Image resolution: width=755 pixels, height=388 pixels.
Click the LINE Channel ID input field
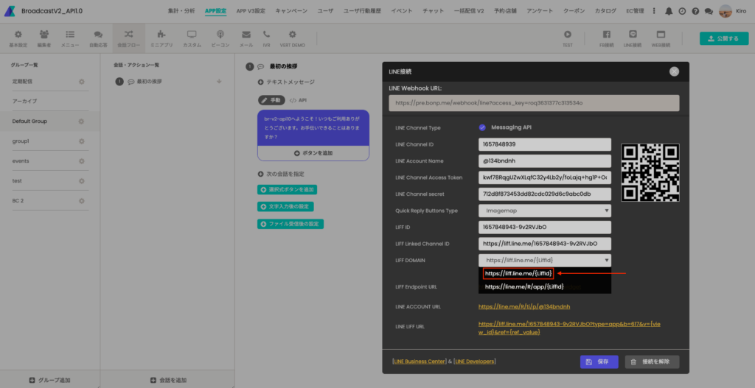[x=545, y=144]
